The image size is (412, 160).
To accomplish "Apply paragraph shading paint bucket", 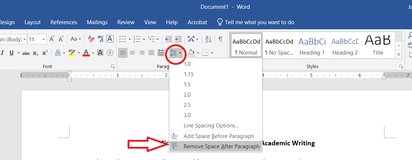I will (191, 53).
